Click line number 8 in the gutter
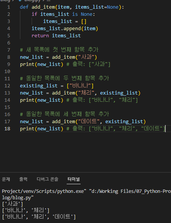The width and height of the screenshot is (171, 223). (x=9, y=57)
